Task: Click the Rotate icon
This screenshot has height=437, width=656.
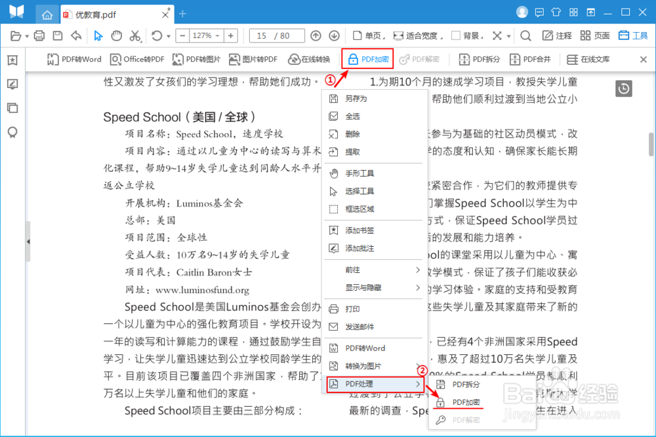Action: point(157,36)
